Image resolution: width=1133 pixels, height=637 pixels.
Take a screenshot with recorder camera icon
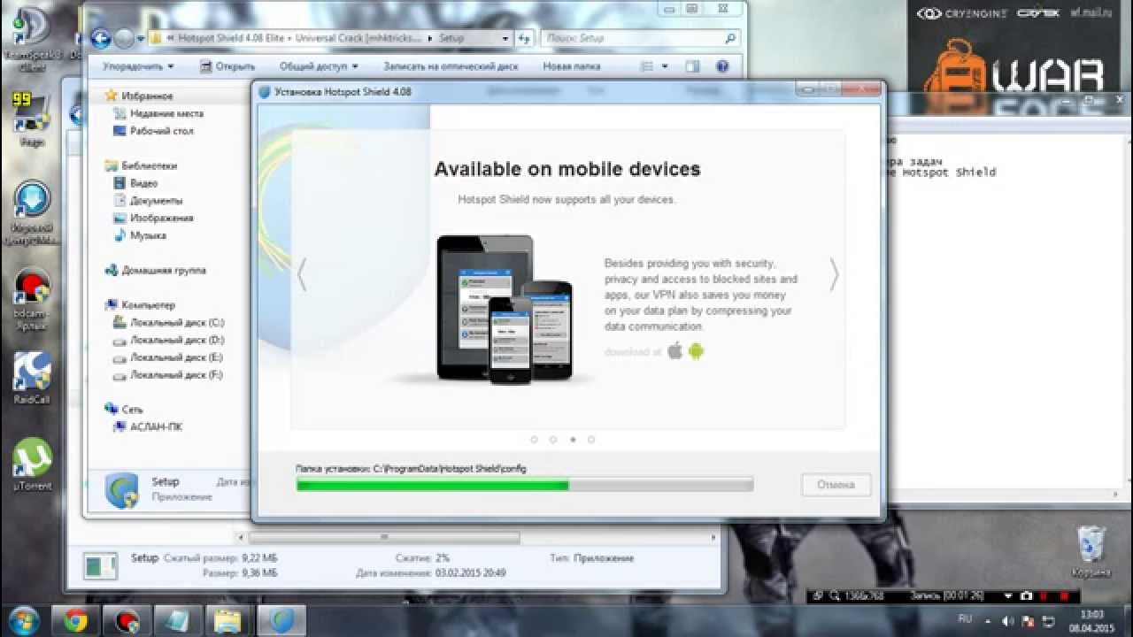click(1026, 596)
